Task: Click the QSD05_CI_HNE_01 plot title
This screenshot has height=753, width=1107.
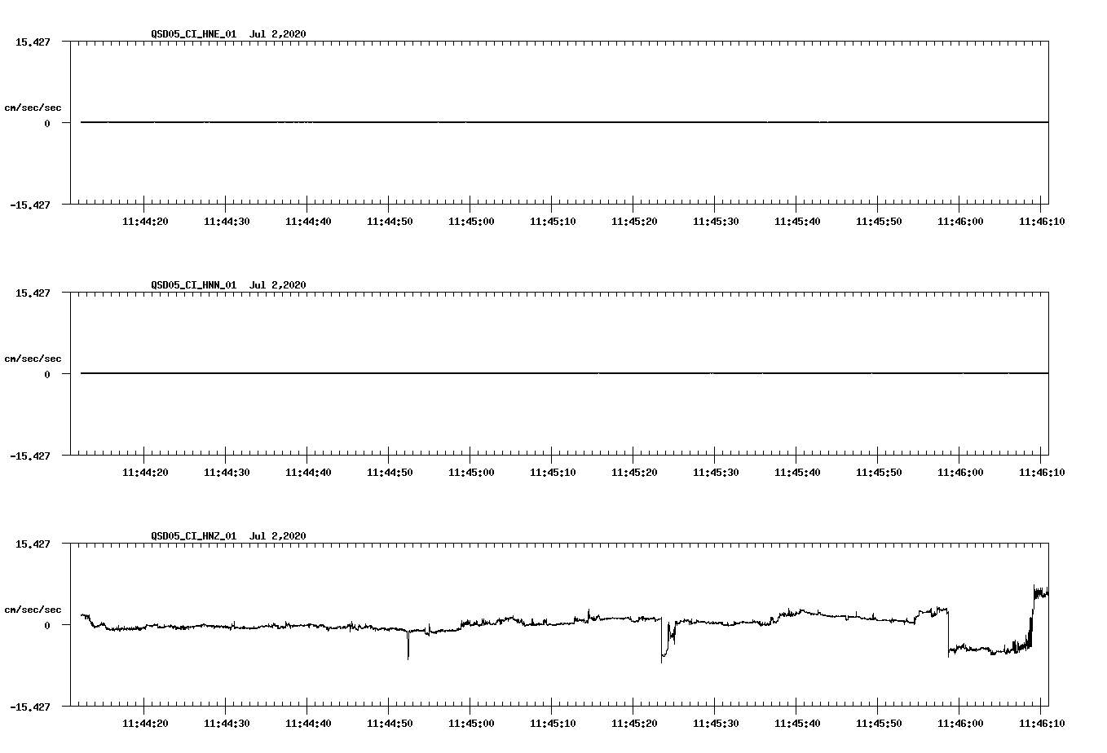Action: click(228, 34)
